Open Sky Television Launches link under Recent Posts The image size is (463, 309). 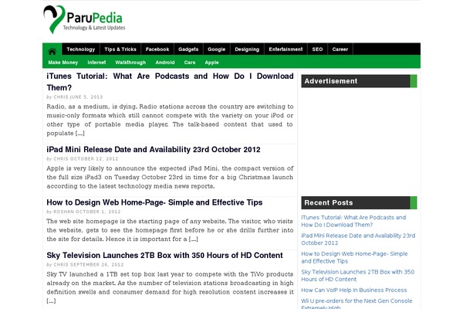[357, 276]
